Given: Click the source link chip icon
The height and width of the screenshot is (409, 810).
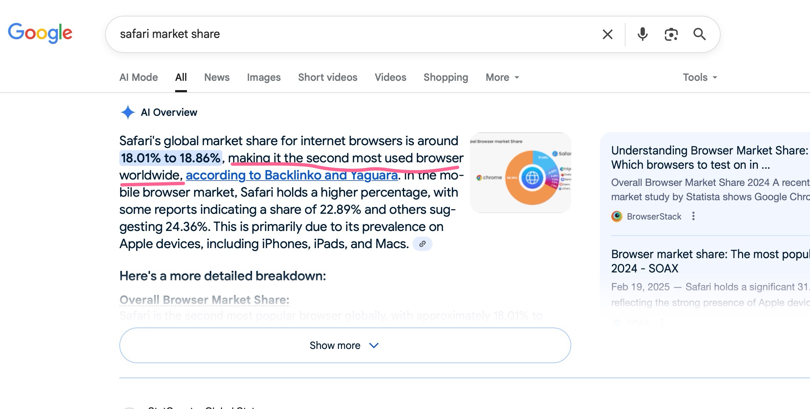Looking at the screenshot, I should (422, 244).
